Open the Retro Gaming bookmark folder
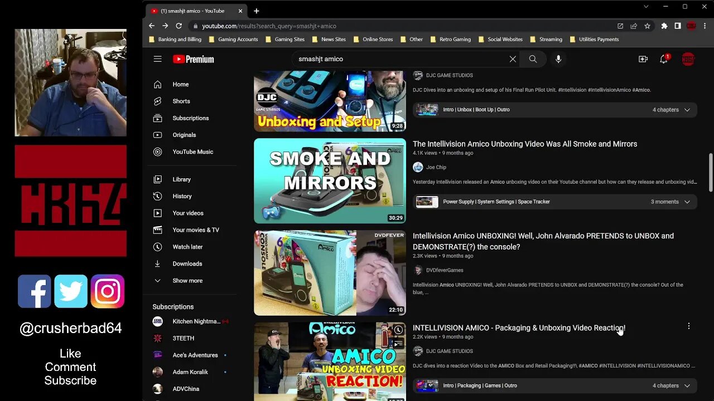 coord(450,40)
